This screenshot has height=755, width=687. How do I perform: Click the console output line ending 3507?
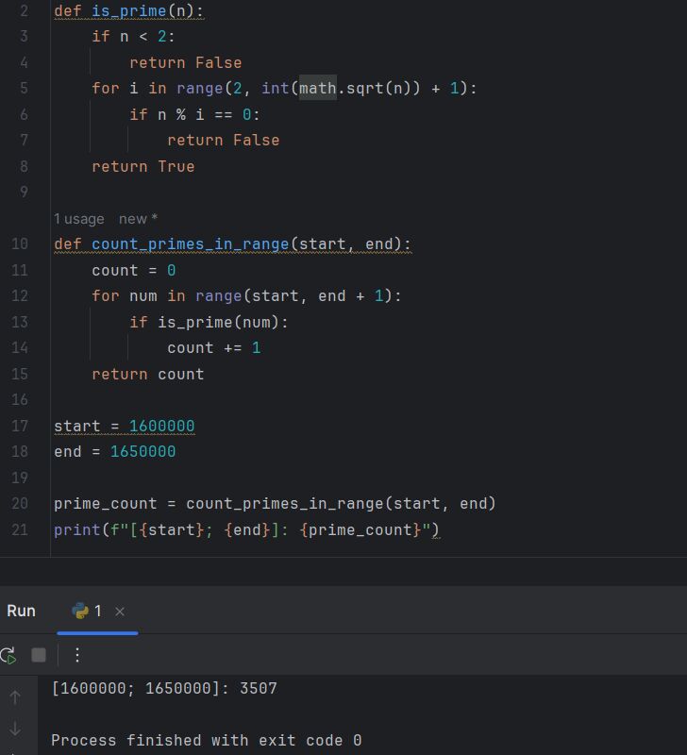pyautogui.click(x=164, y=689)
